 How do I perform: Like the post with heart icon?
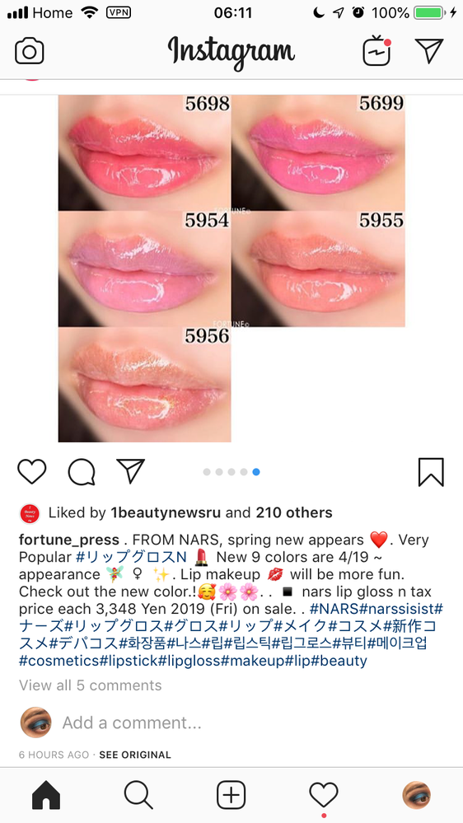tap(32, 471)
